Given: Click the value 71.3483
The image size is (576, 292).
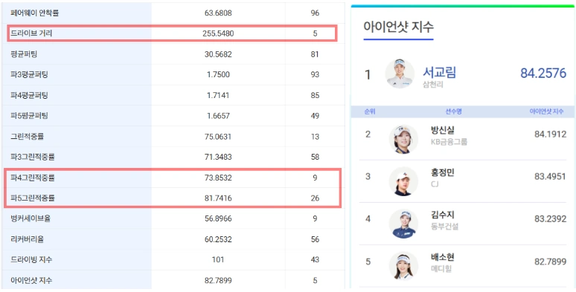Looking at the screenshot, I should tap(218, 157).
